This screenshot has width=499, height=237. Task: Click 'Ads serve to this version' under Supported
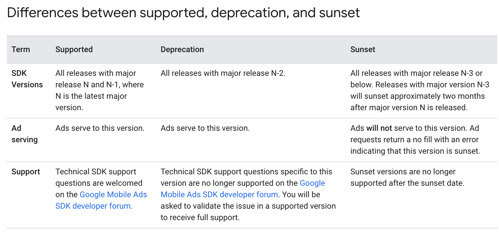pos(100,128)
